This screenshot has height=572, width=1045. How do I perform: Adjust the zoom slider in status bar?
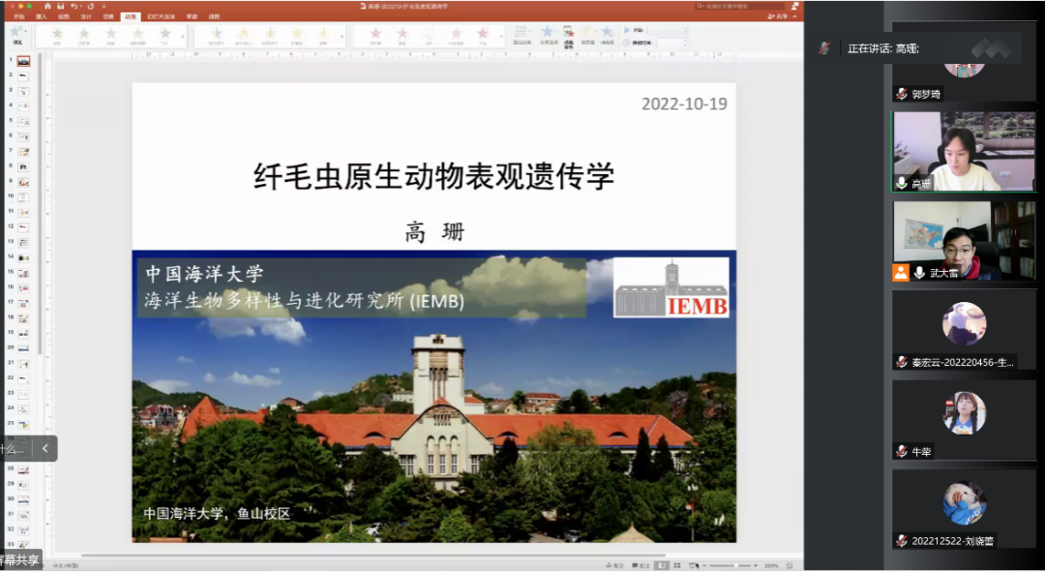(731, 565)
